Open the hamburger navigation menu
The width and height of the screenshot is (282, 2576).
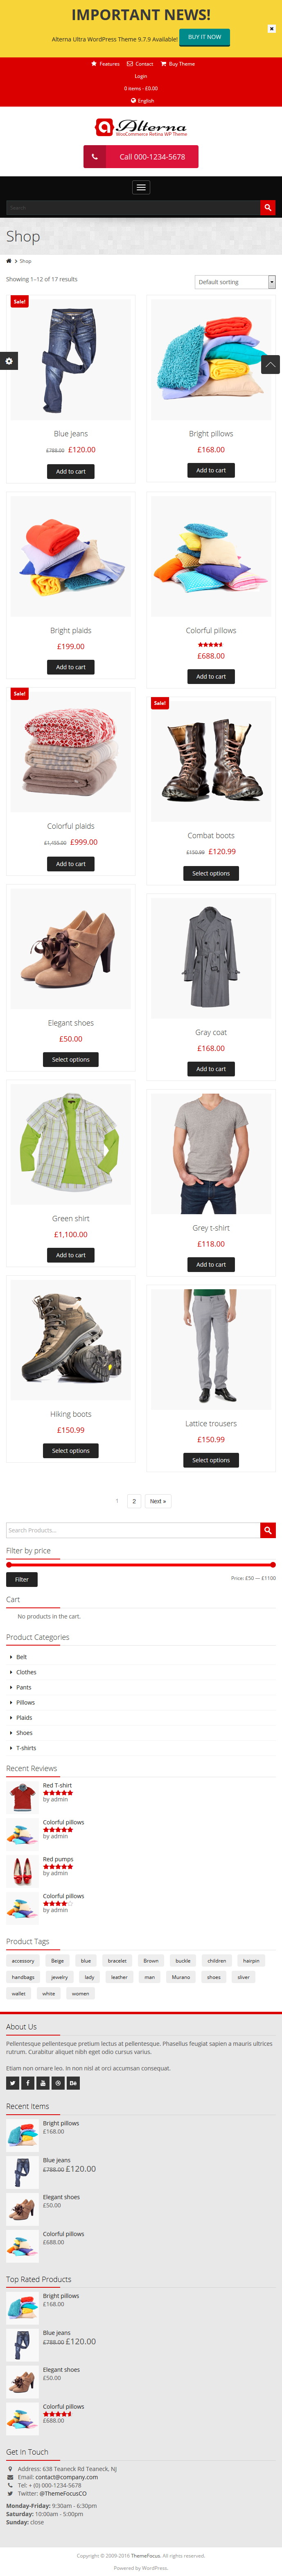coord(140,187)
